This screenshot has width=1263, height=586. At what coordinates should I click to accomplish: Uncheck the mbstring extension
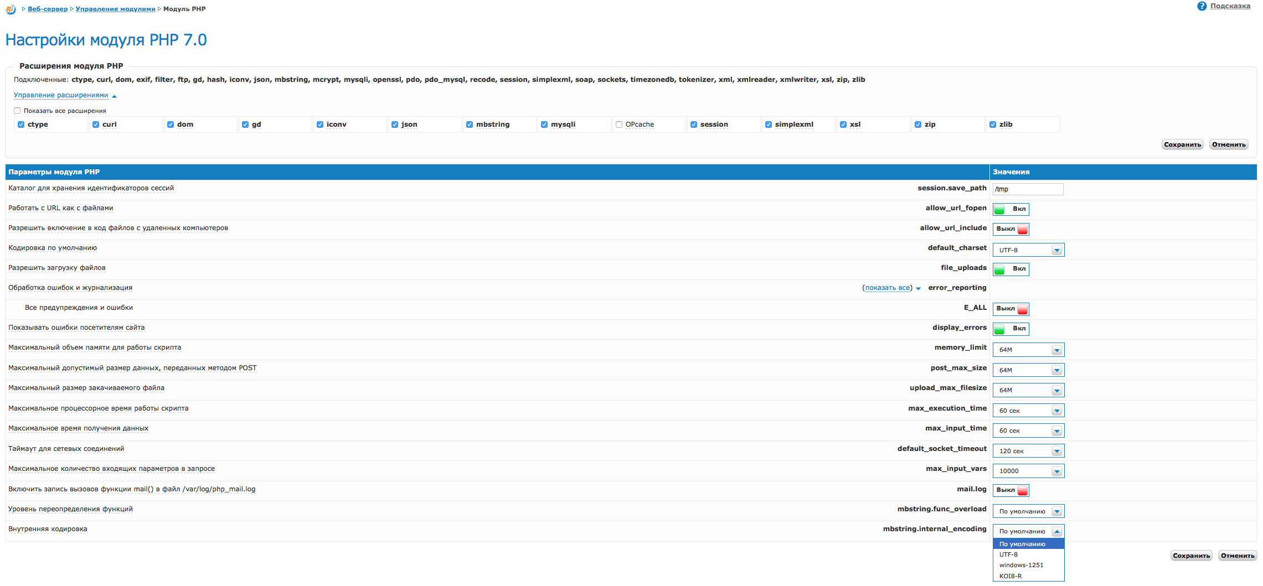(470, 125)
